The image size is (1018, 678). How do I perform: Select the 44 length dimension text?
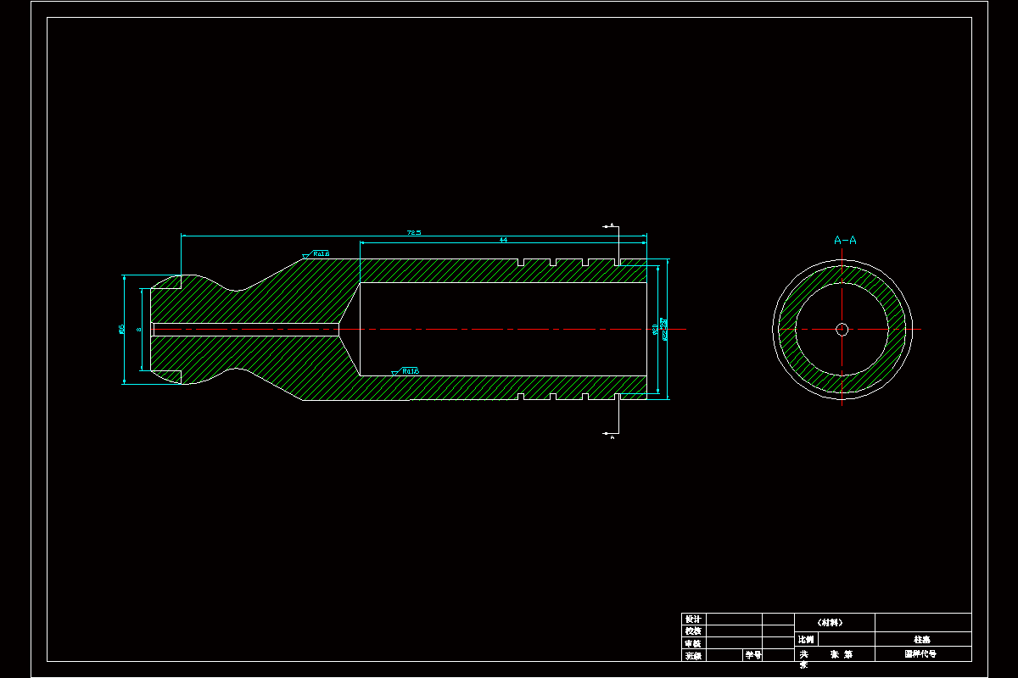(503, 241)
